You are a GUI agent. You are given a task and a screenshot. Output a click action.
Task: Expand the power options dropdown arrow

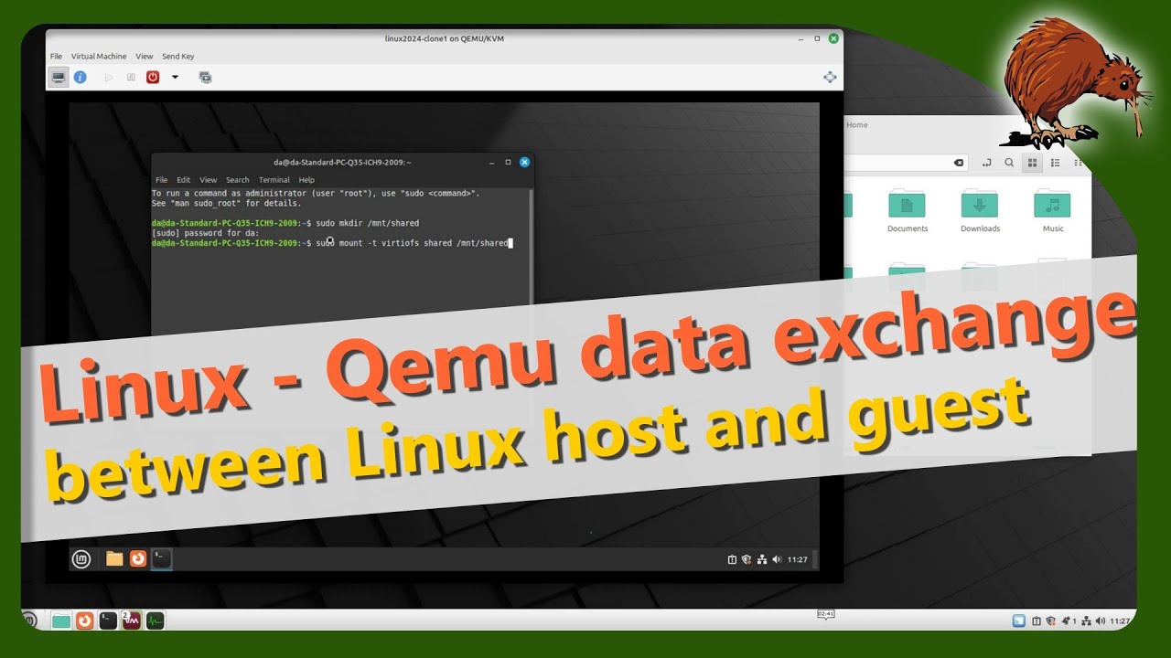175,78
